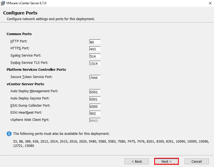The width and height of the screenshot is (214, 167).
Task: Click the VMware installer title bar icon
Action: [3, 3]
